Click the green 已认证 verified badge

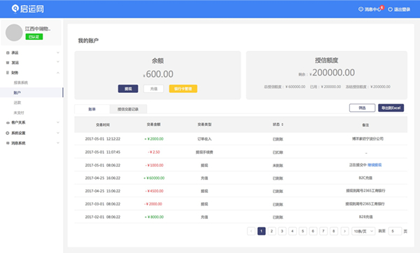[34, 36]
